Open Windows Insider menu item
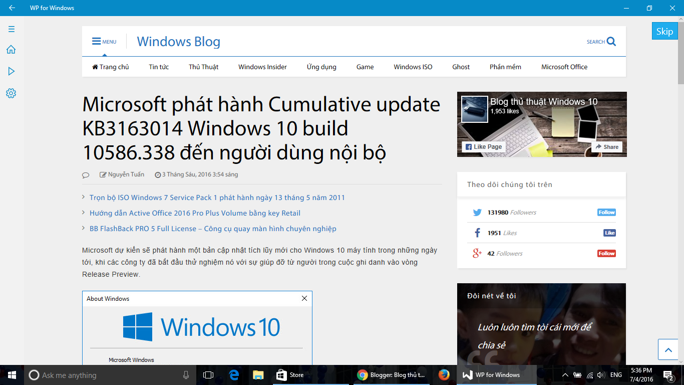Viewport: 684px width, 385px height. click(262, 67)
